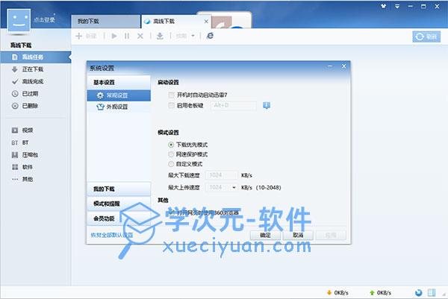Image resolution: width=448 pixels, height=299 pixels.
Task: Expand the 会员功能 settings section
Action: pos(119,218)
